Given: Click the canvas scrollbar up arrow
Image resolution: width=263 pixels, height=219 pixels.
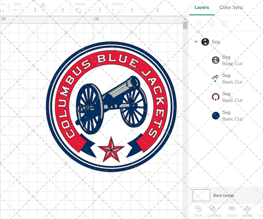Looking at the screenshot, I should (185, 19).
